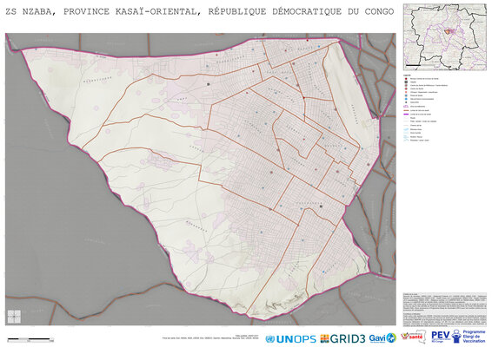
Task: Click the ZS NZABA map title
Action: [200, 12]
